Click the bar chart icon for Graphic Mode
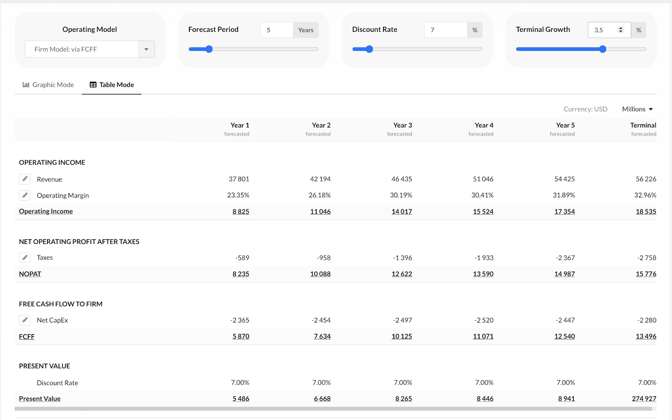This screenshot has height=420, width=672. pyautogui.click(x=26, y=85)
